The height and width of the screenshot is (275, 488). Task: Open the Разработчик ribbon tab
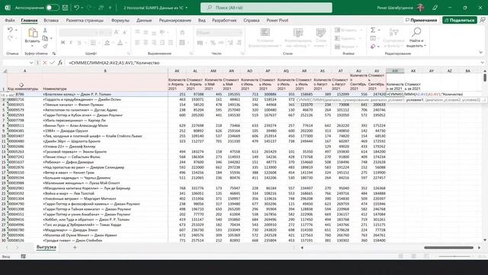[x=224, y=21]
